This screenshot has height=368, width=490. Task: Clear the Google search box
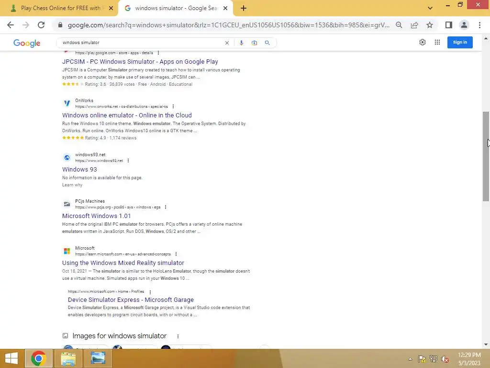point(227,43)
